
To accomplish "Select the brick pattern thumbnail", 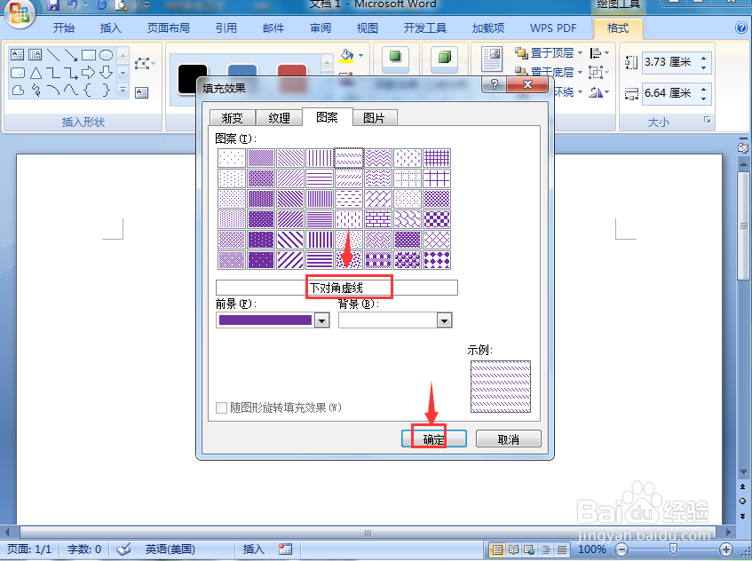I will 378,219.
